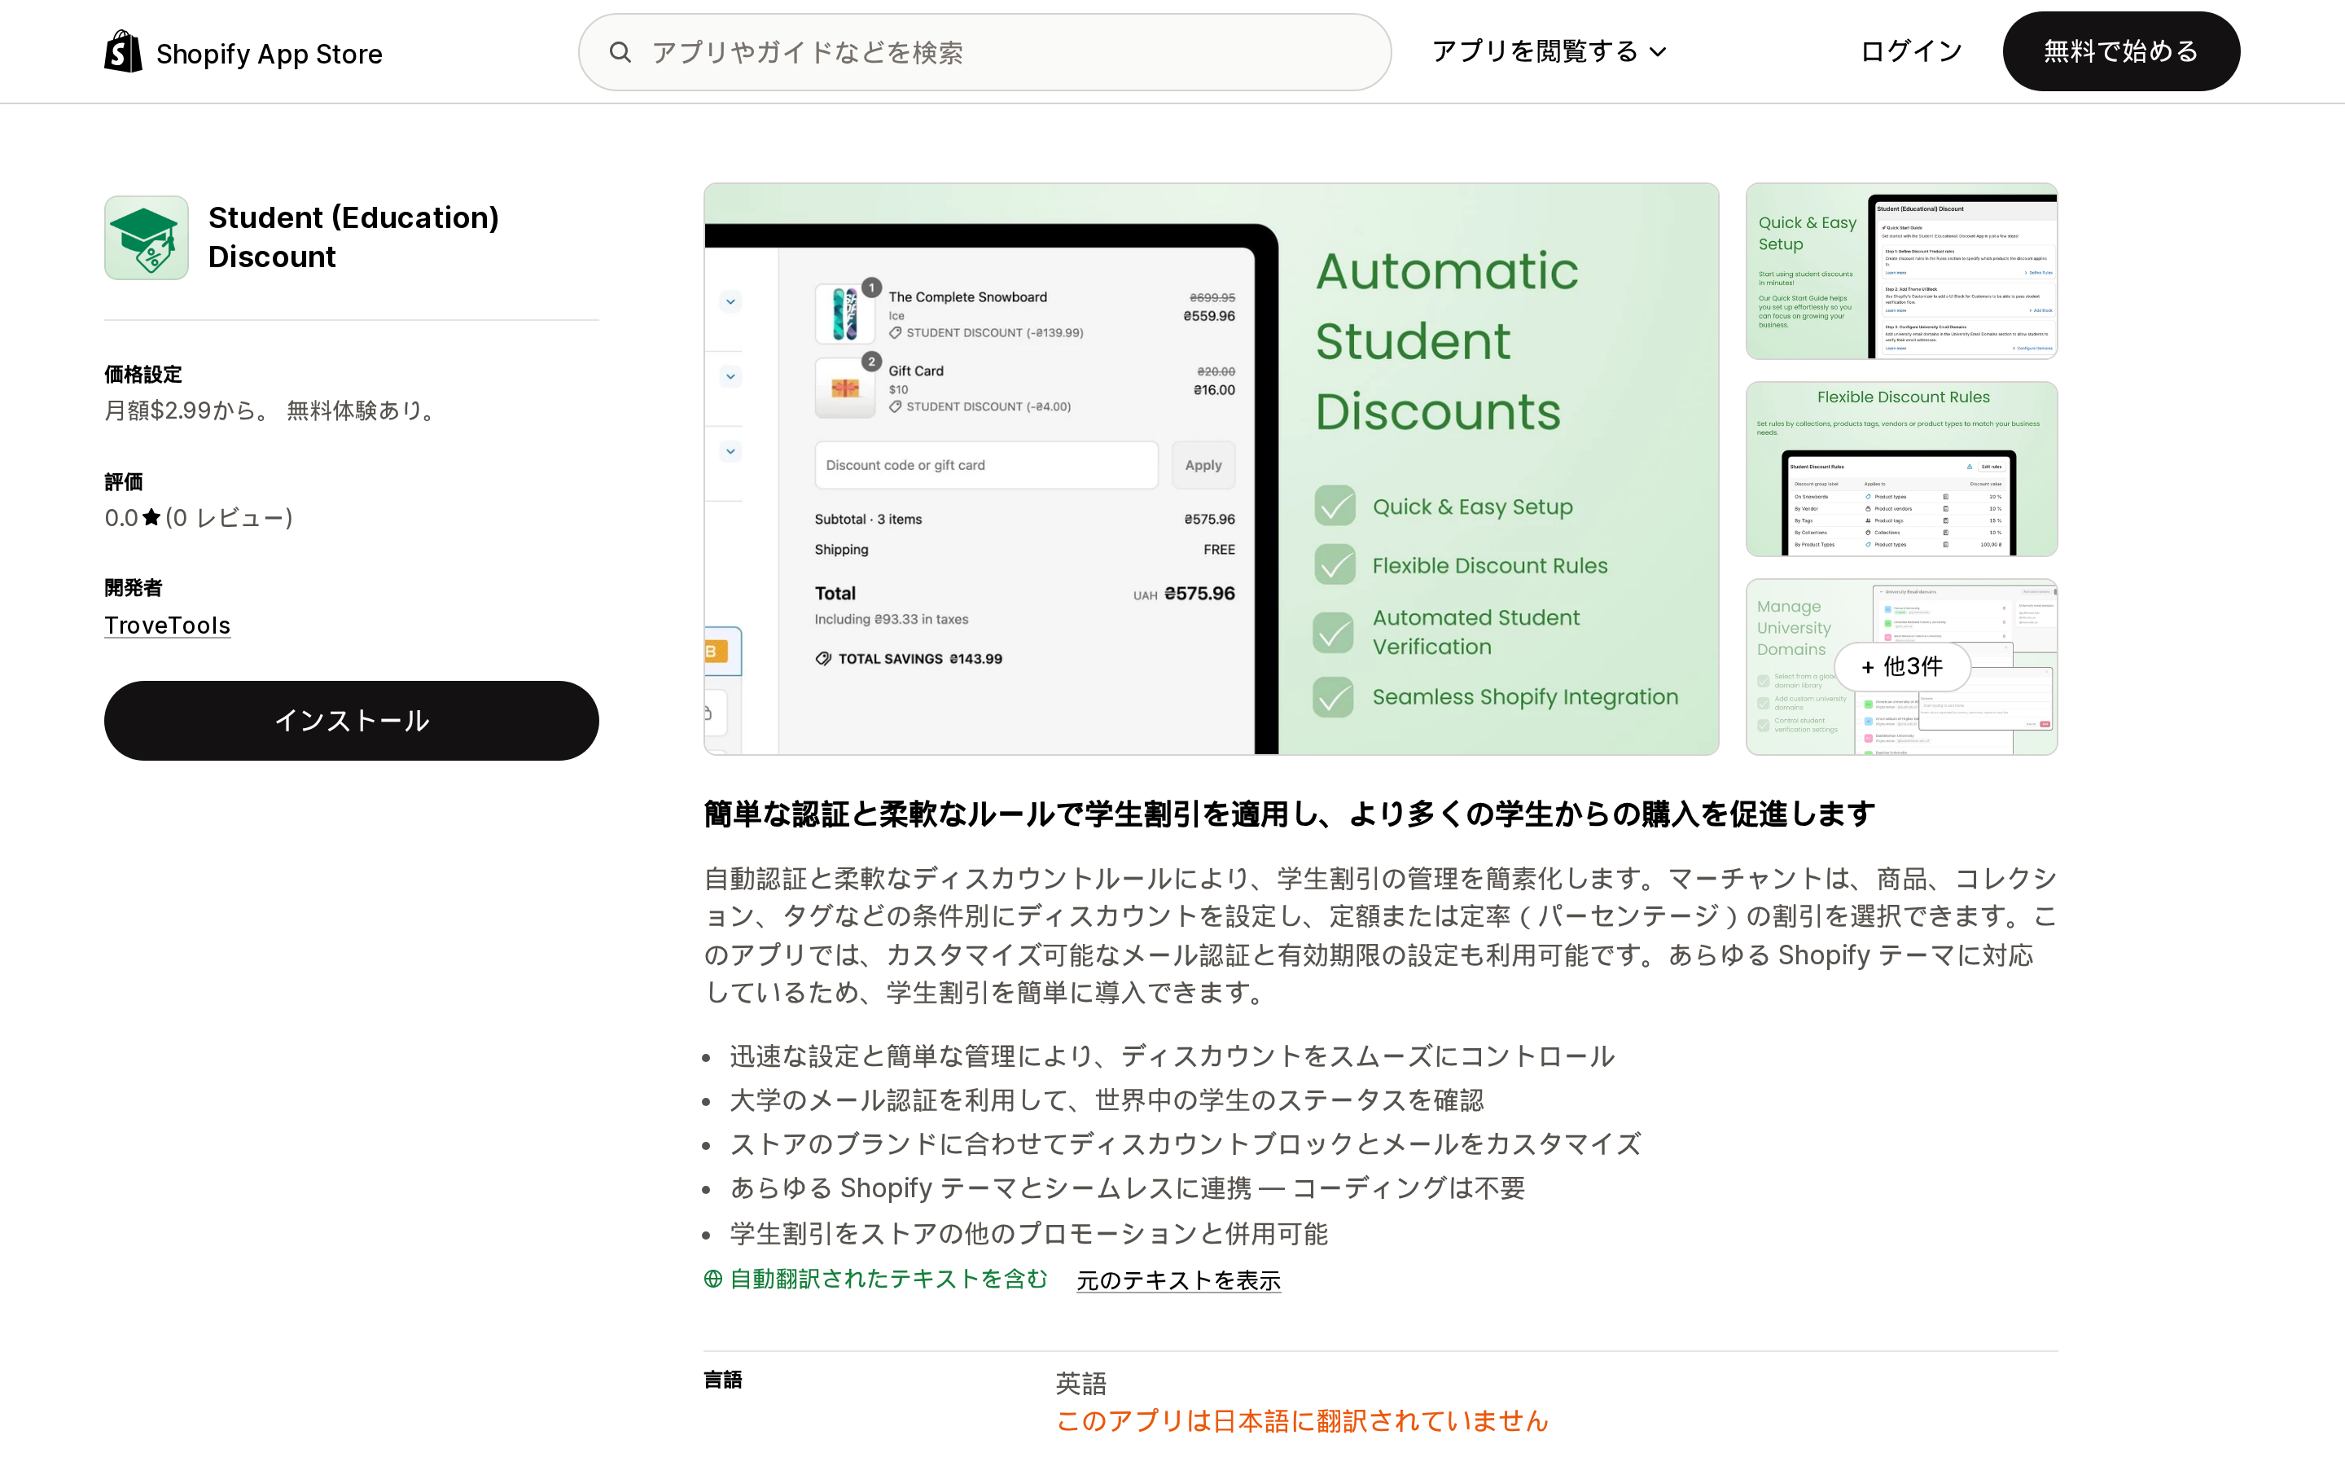Click Shopify App Store title text
Image resolution: width=2345 pixels, height=1466 pixels.
pos(270,53)
